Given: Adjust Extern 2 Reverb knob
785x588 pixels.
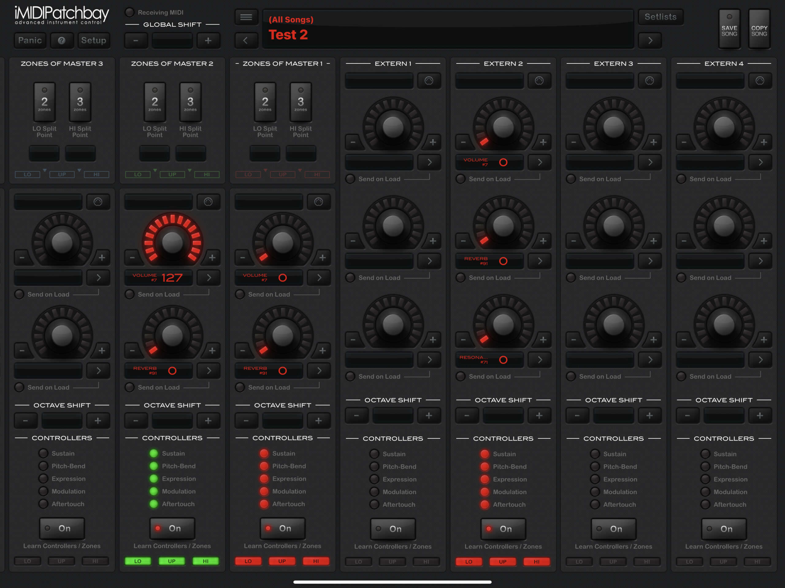Looking at the screenshot, I should pyautogui.click(x=503, y=226).
